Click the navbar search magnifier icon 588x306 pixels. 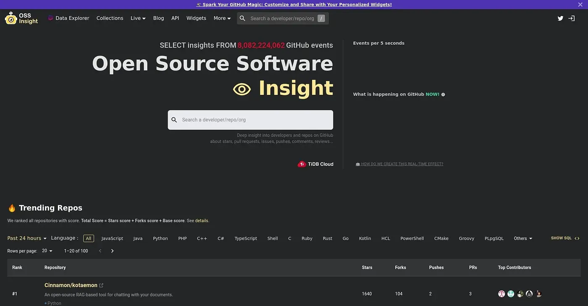pos(242,18)
